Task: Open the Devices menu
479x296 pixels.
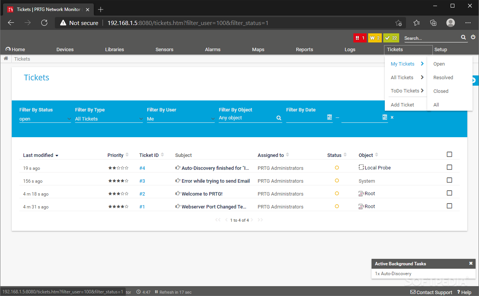Action: pos(65,49)
